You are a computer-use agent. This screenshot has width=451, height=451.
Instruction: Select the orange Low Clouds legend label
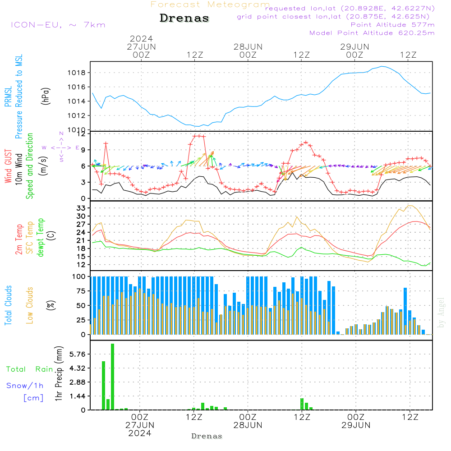[30, 305]
